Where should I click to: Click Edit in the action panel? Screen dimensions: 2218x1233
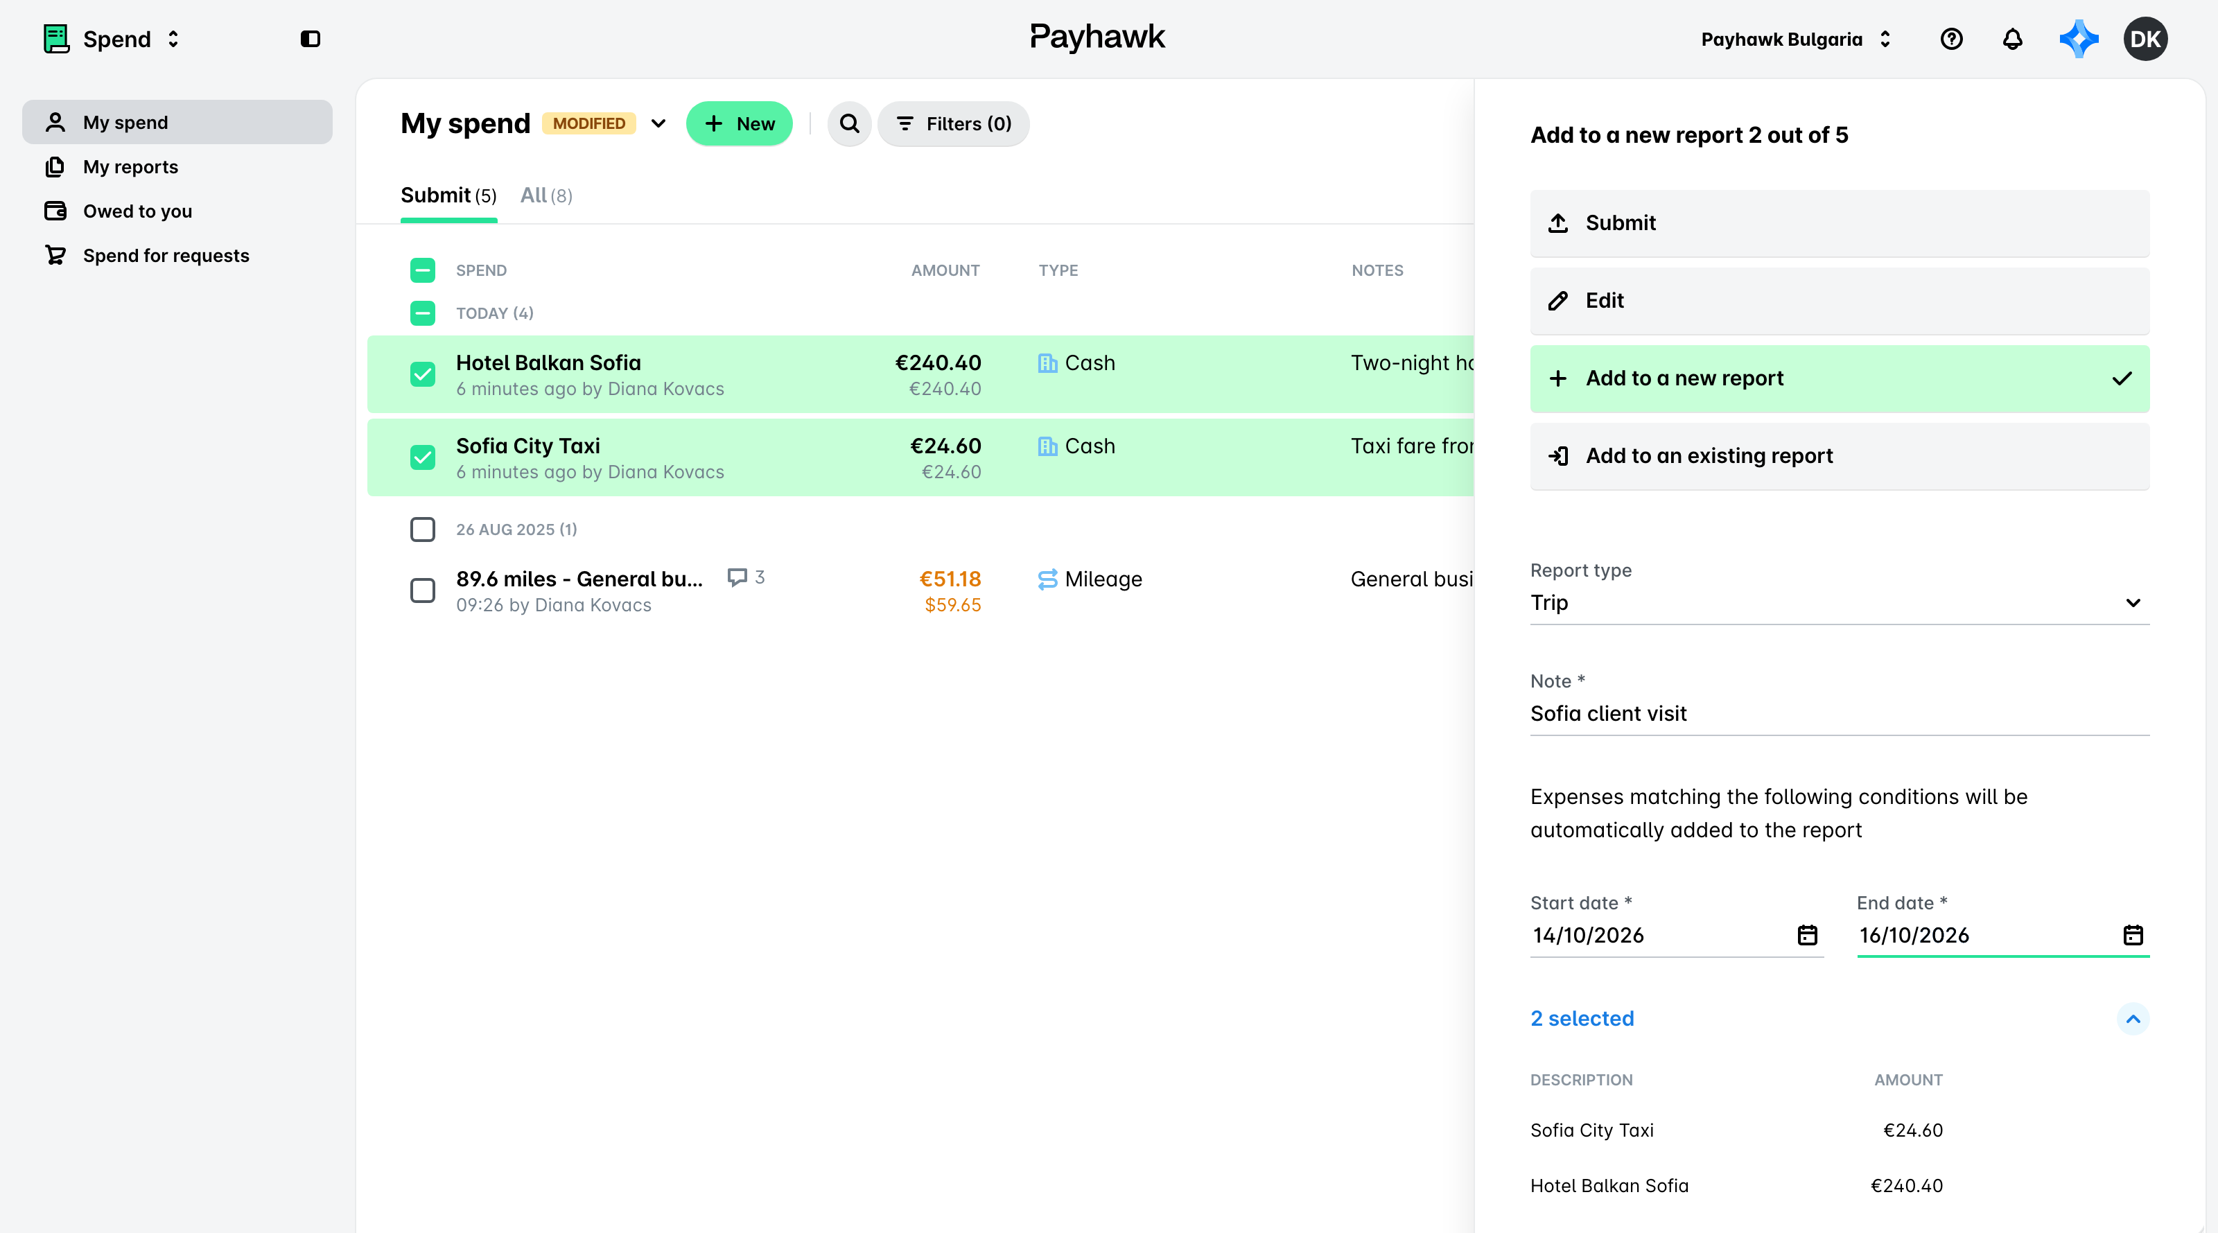coord(1839,301)
